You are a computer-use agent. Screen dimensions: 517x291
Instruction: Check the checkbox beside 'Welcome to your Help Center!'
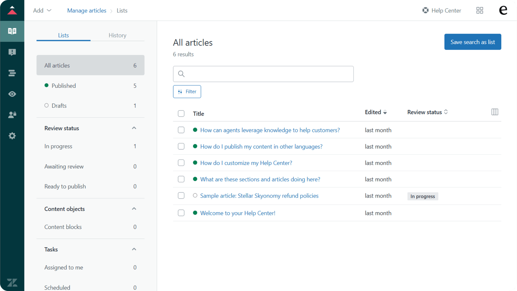point(181,213)
